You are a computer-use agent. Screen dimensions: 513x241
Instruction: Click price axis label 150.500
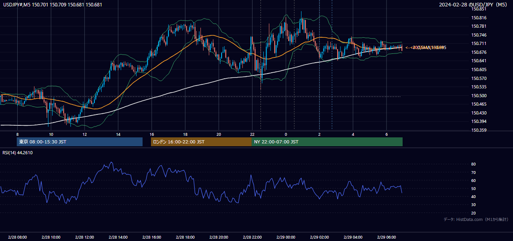tap(479, 96)
